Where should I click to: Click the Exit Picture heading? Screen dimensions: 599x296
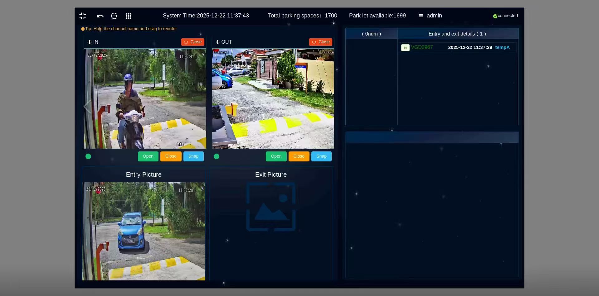(x=271, y=175)
